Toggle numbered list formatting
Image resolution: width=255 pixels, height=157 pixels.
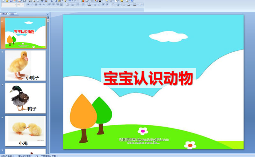coord(78,4)
